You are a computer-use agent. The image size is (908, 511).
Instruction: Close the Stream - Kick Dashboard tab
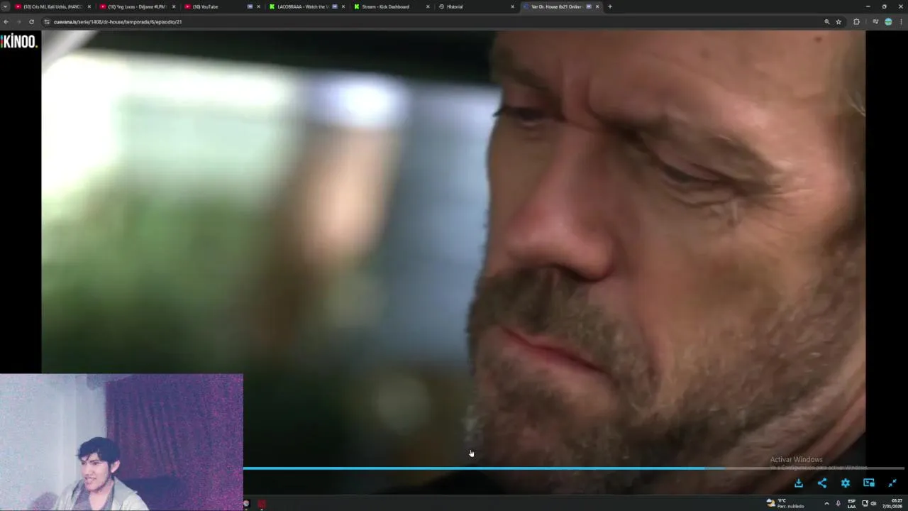tap(428, 6)
